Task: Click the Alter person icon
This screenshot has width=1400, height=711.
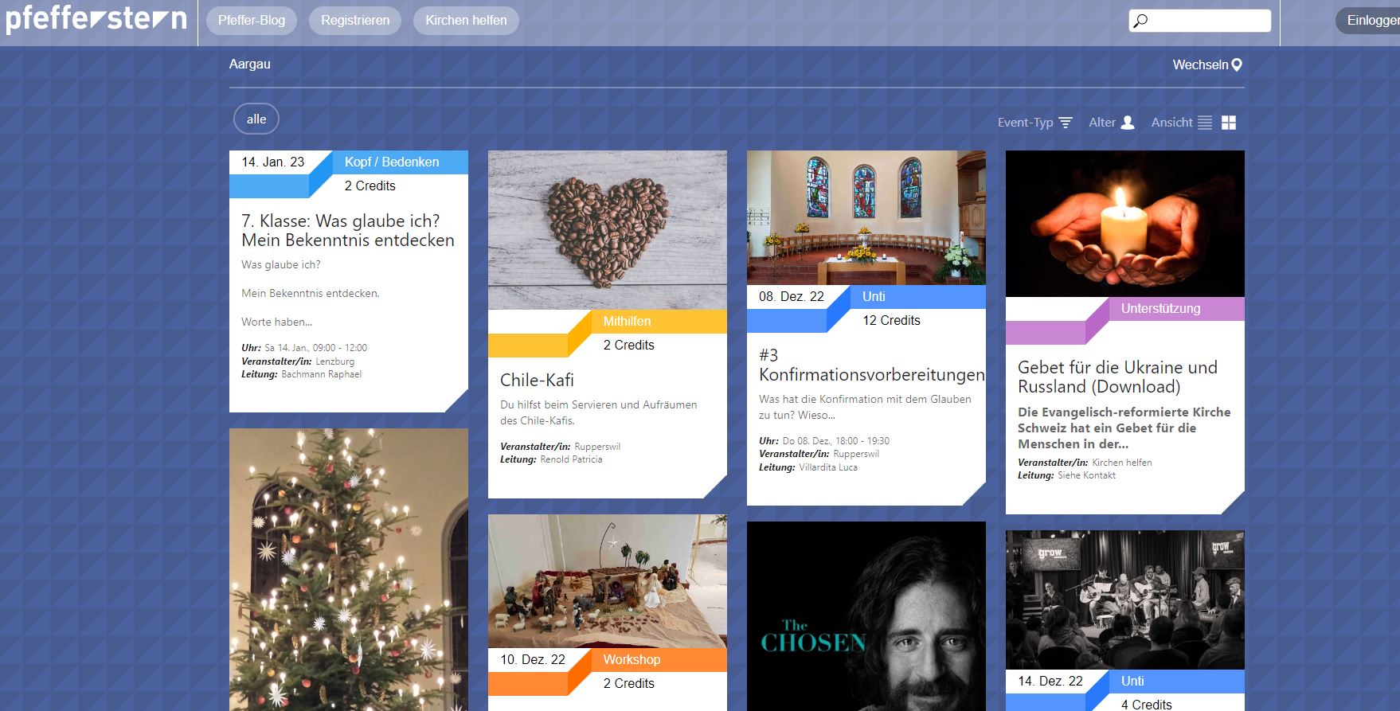Action: click(x=1128, y=123)
